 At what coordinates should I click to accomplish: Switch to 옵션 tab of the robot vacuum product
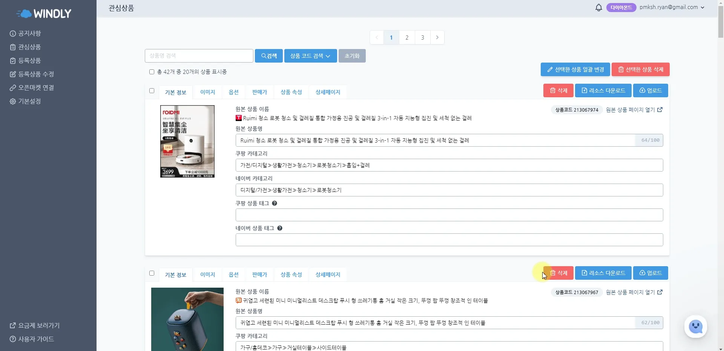tap(234, 92)
